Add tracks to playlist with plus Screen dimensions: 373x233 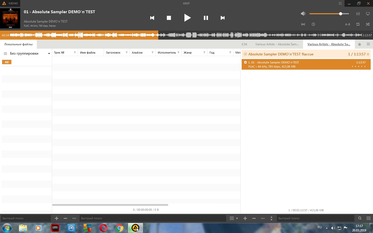click(245, 218)
